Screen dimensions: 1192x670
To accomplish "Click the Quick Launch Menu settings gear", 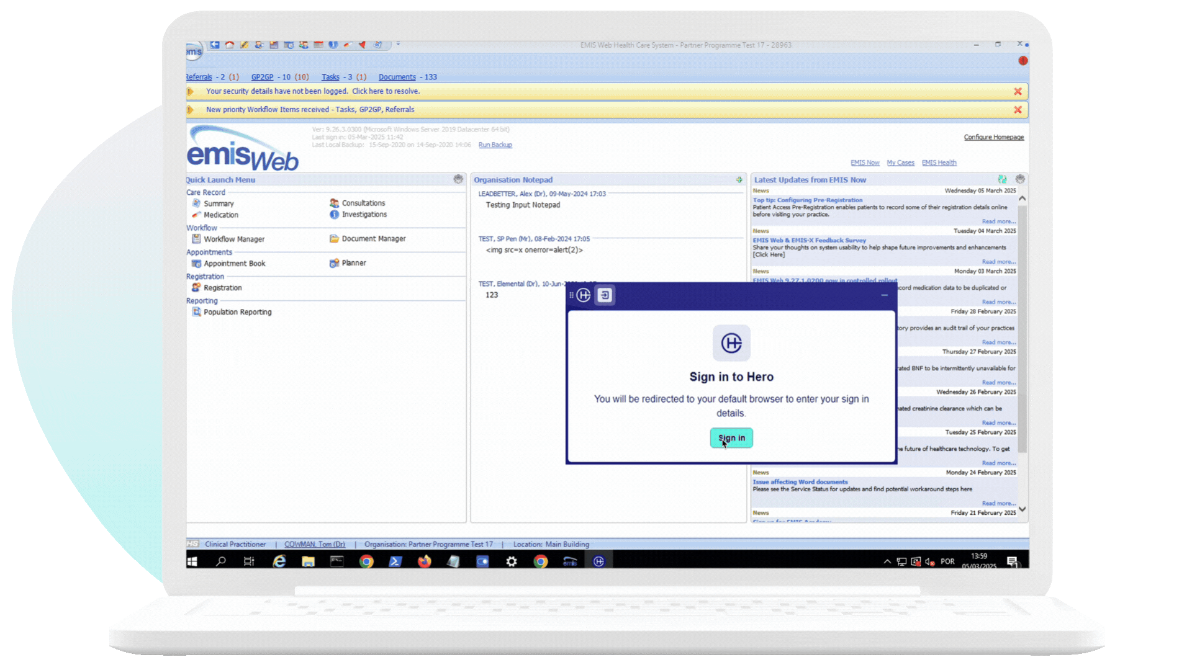I will coord(458,179).
